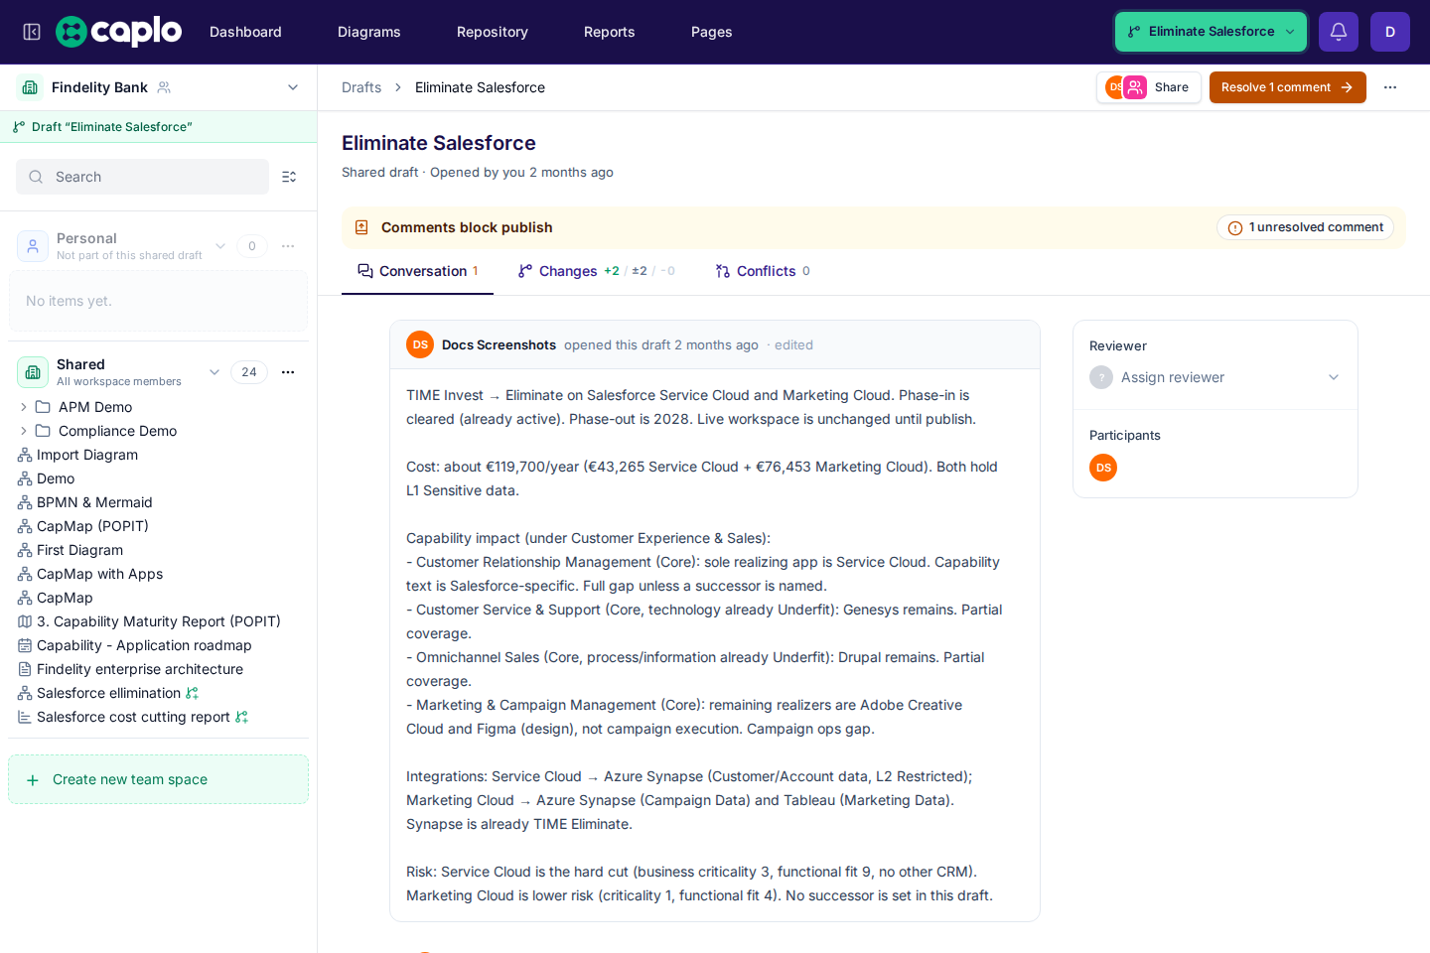Viewport: 1430px width, 953px height.
Task: Open the notifications bell
Action: coord(1339,32)
